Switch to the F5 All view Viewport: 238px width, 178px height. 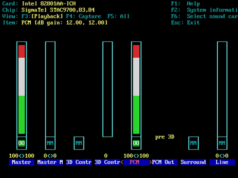(119, 16)
